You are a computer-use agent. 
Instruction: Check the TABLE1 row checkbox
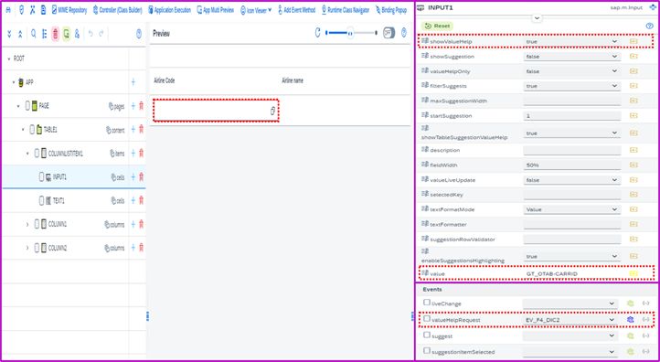(32, 130)
